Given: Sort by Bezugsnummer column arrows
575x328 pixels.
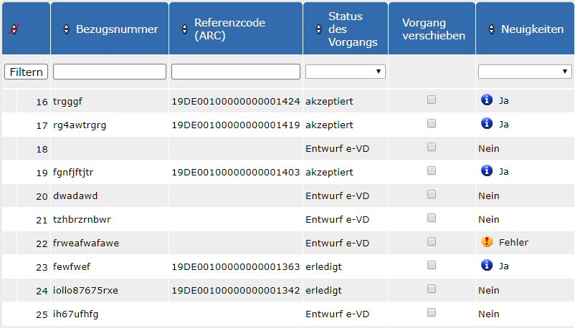Looking at the screenshot, I should click(x=67, y=29).
